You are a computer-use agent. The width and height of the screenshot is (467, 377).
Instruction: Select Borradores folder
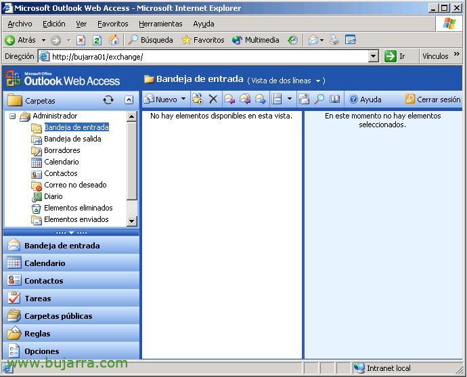pos(62,150)
